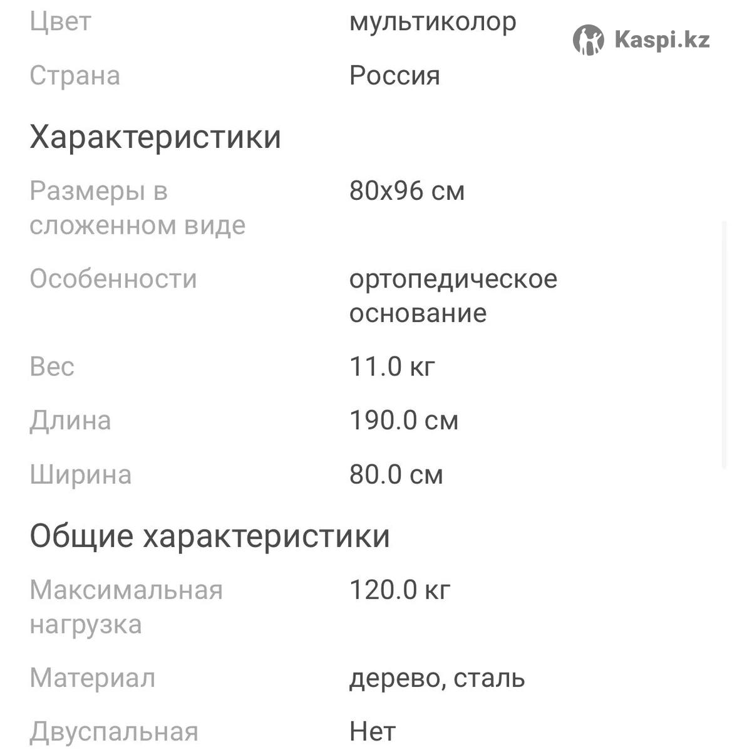
Task: Select the ортопедическое основание feature value
Action: (x=453, y=296)
